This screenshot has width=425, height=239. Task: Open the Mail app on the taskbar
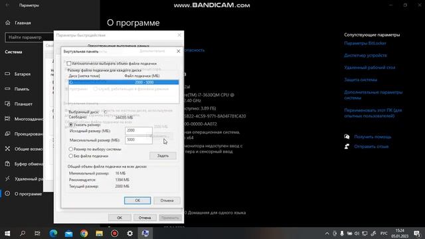click(68, 233)
